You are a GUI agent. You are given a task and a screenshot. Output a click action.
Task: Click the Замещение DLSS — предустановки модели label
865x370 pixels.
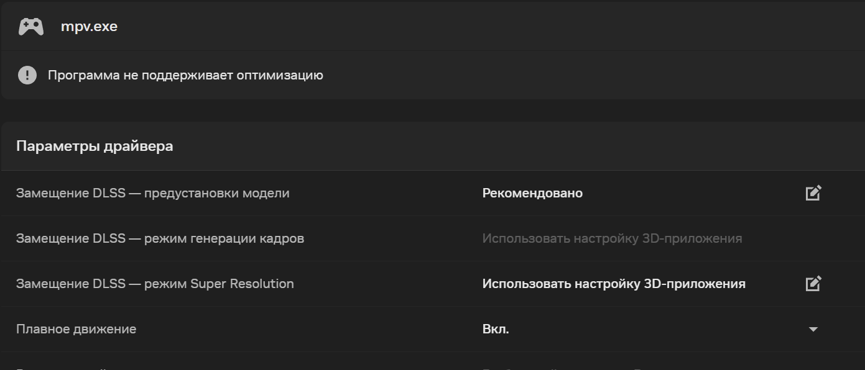coord(153,193)
